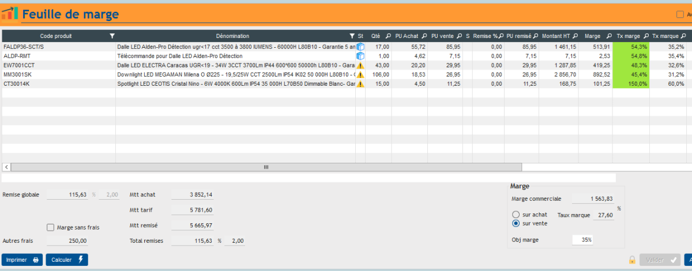The height and width of the screenshot is (271, 692).
Task: Click the warning icon on row EW7001CCT
Action: click(360, 66)
